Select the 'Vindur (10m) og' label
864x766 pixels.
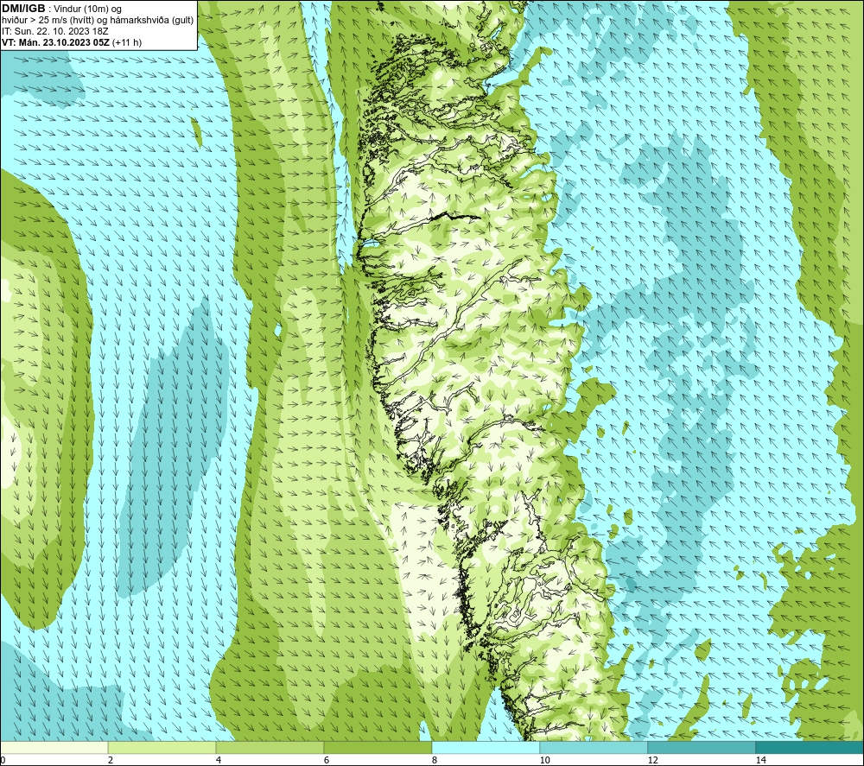[89, 9]
